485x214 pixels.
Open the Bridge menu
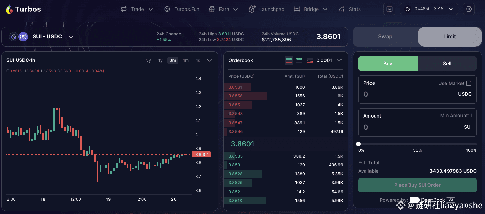[x=311, y=9]
